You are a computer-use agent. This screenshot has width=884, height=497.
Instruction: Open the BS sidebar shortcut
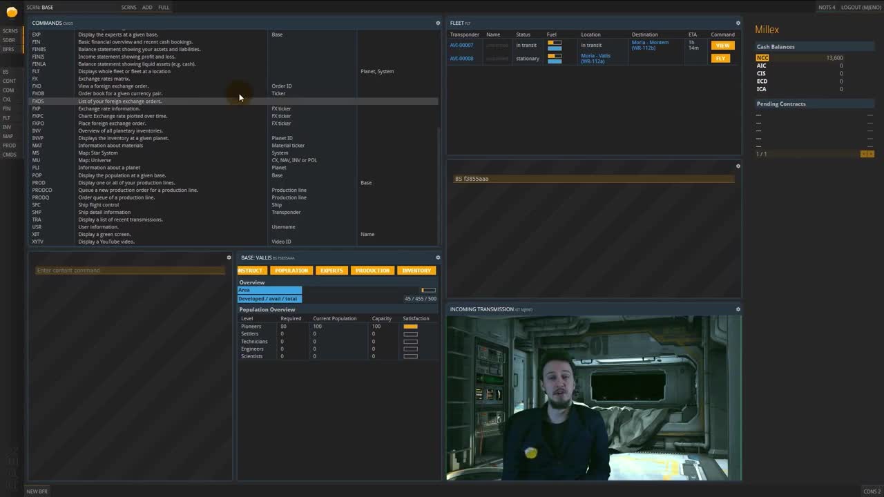(6, 71)
